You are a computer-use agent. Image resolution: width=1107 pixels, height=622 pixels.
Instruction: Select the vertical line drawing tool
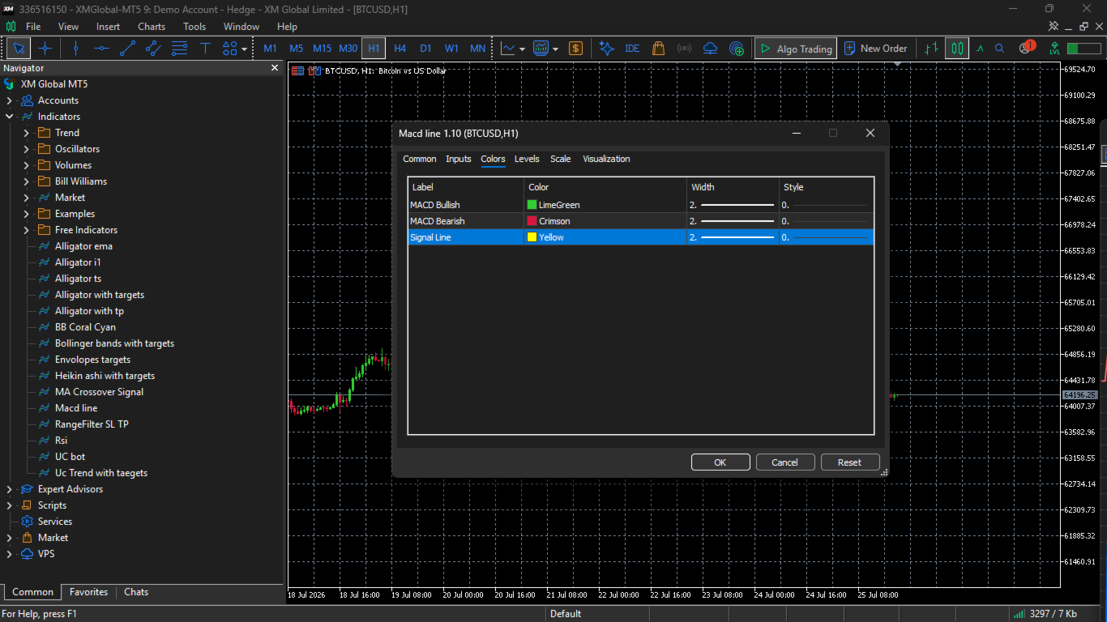75,49
